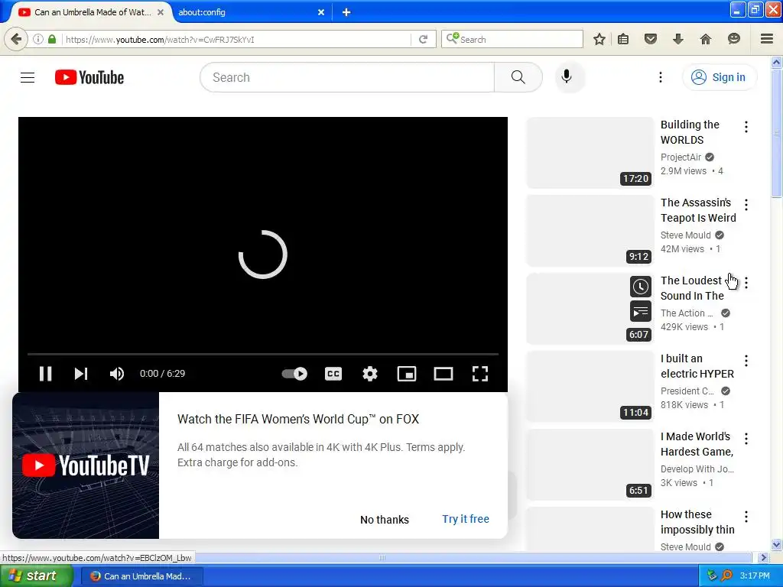Viewport: 783px width, 587px height.
Task: Show site information icon in the address bar
Action: [x=38, y=39]
